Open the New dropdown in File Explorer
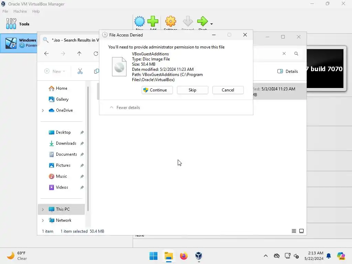This screenshot has height=264, width=352. click(x=55, y=71)
